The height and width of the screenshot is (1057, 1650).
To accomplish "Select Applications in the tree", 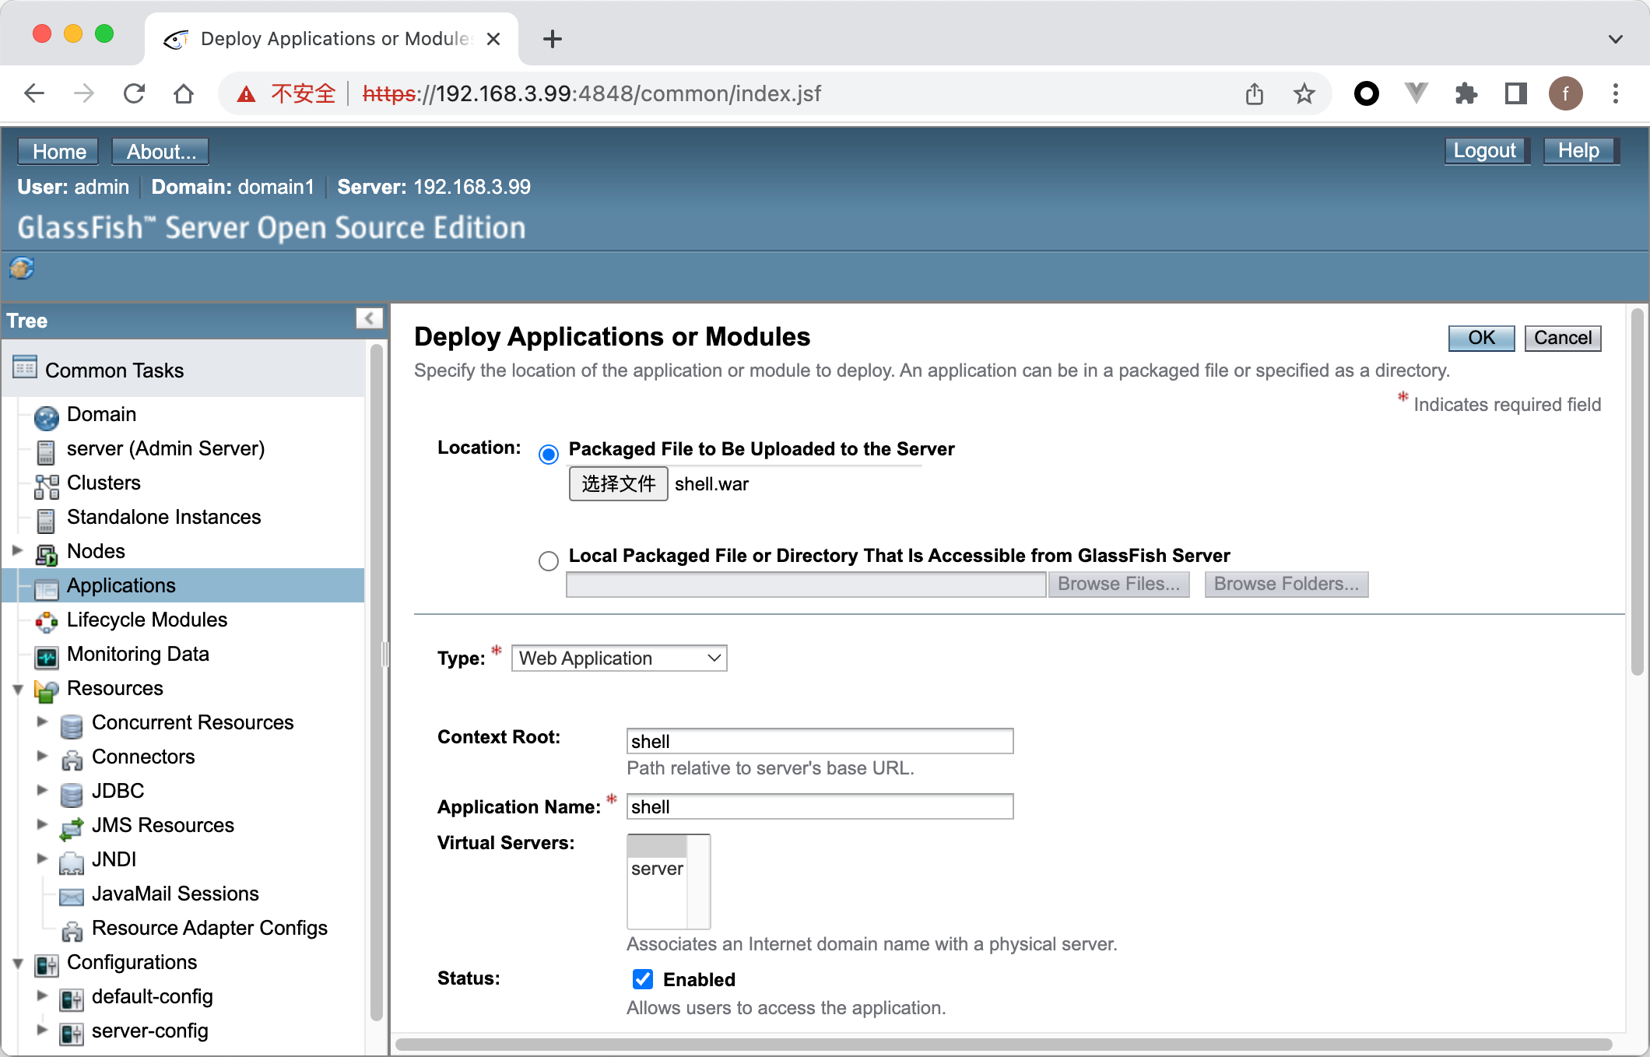I will point(121,585).
